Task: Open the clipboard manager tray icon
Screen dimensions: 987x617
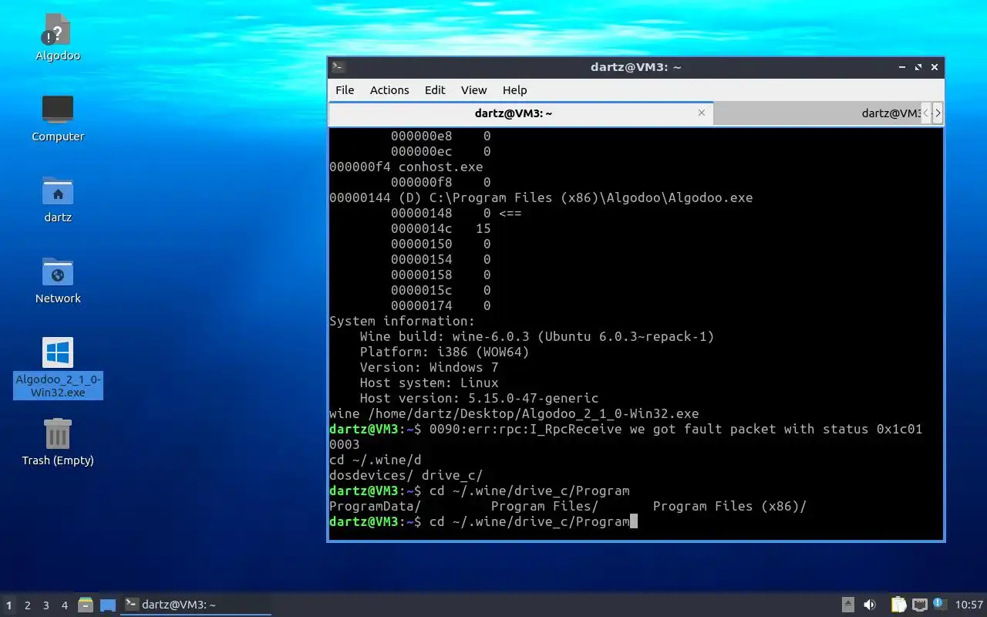Action: pos(898,605)
